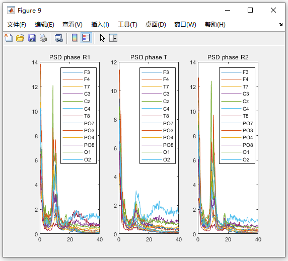The width and height of the screenshot is (288, 261).
Task: Click the 帮助(H) menu
Action: click(x=215, y=25)
